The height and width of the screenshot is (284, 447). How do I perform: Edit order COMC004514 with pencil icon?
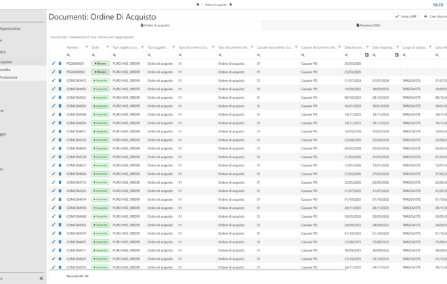pos(54,199)
